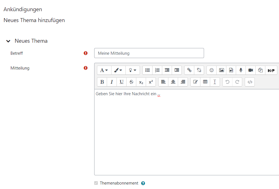Insert H5P content
The image size is (279, 189).
pyautogui.click(x=271, y=70)
